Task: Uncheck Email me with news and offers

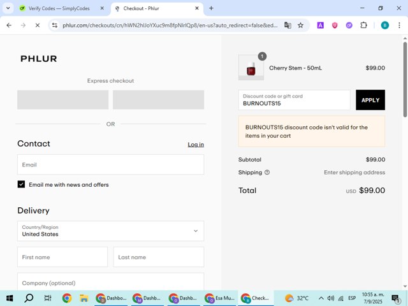Action: click(x=21, y=184)
